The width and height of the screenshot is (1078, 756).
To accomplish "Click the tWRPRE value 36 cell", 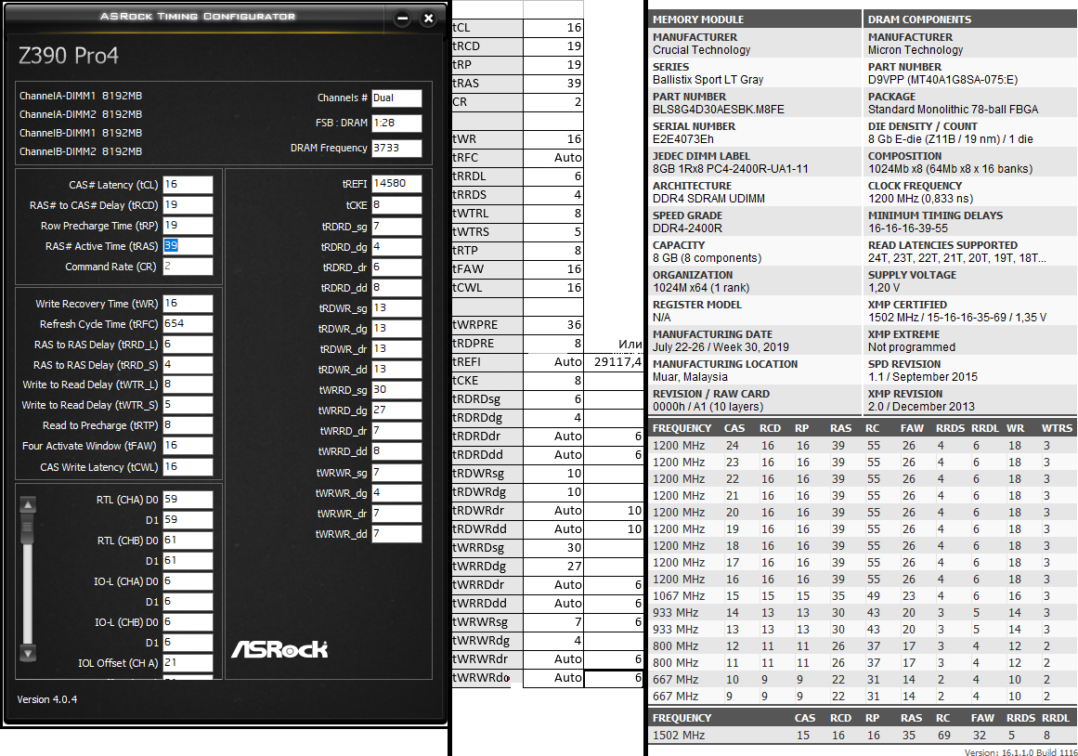I will coord(553,325).
